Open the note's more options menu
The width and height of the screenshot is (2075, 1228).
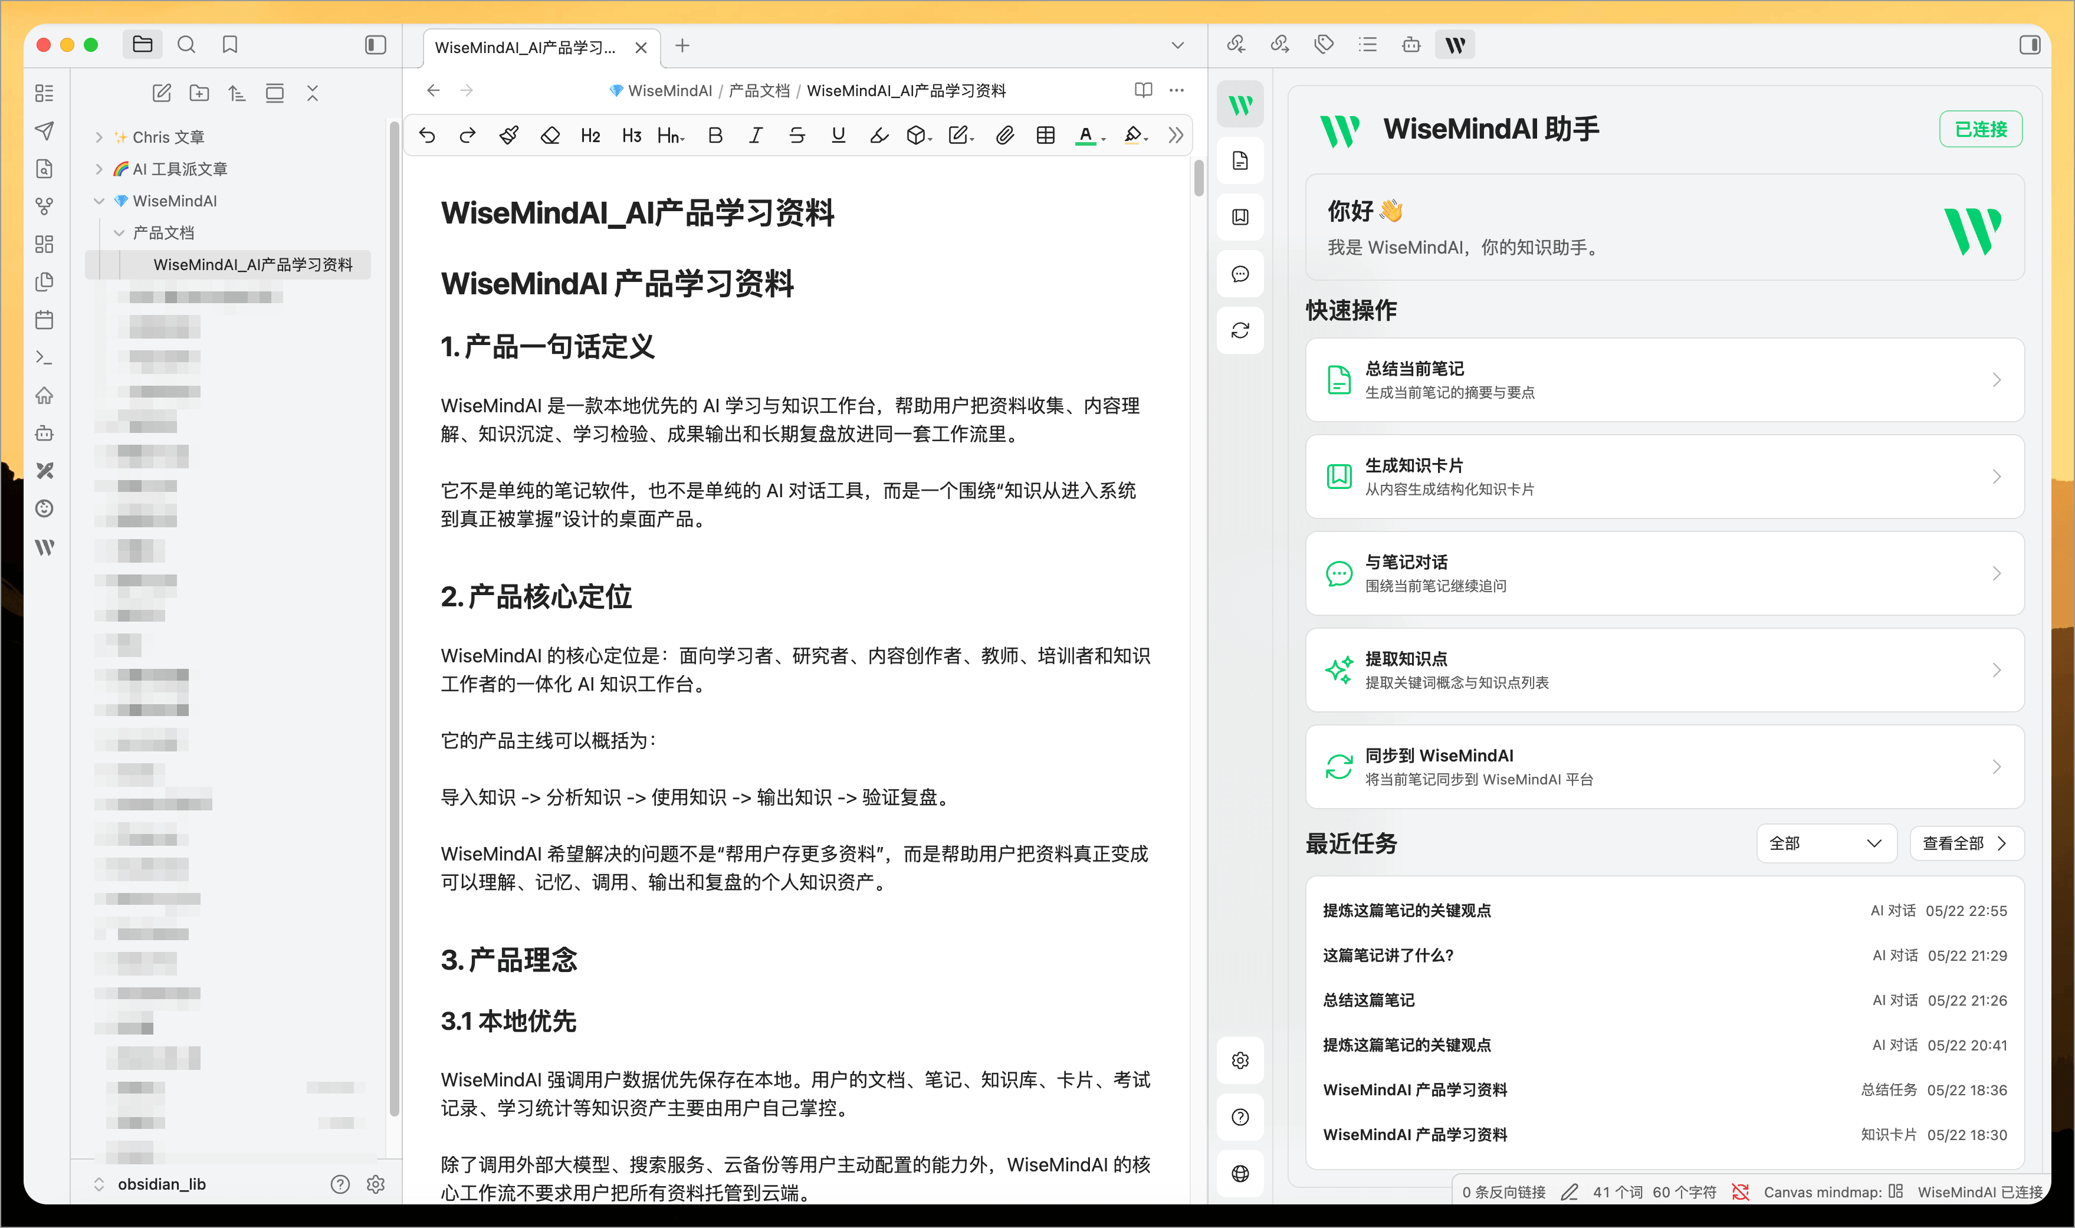(x=1177, y=90)
